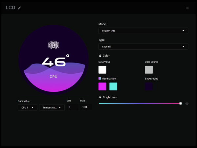Focus the Max value input field
The height and width of the screenshot is (148, 197).
[x=86, y=107]
